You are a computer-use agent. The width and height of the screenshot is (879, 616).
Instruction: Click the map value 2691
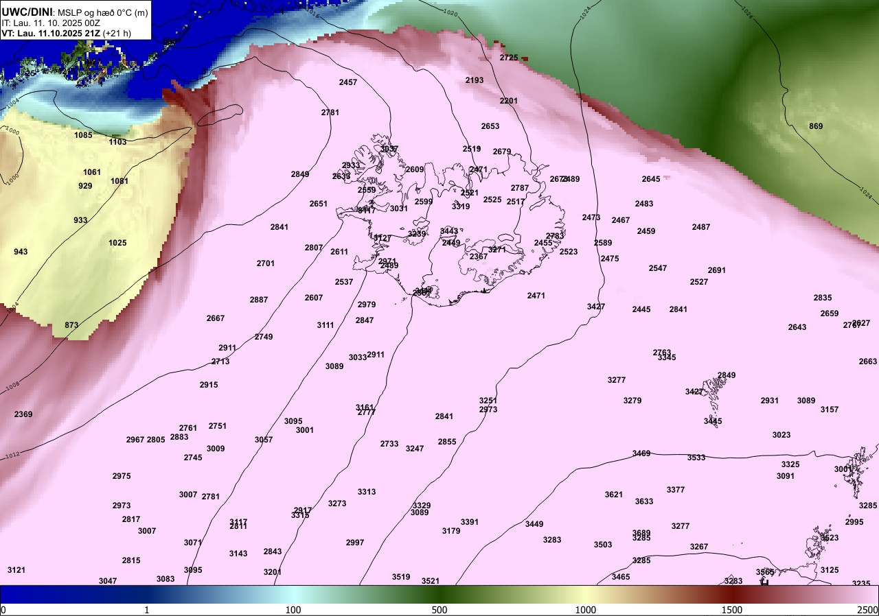click(x=717, y=270)
